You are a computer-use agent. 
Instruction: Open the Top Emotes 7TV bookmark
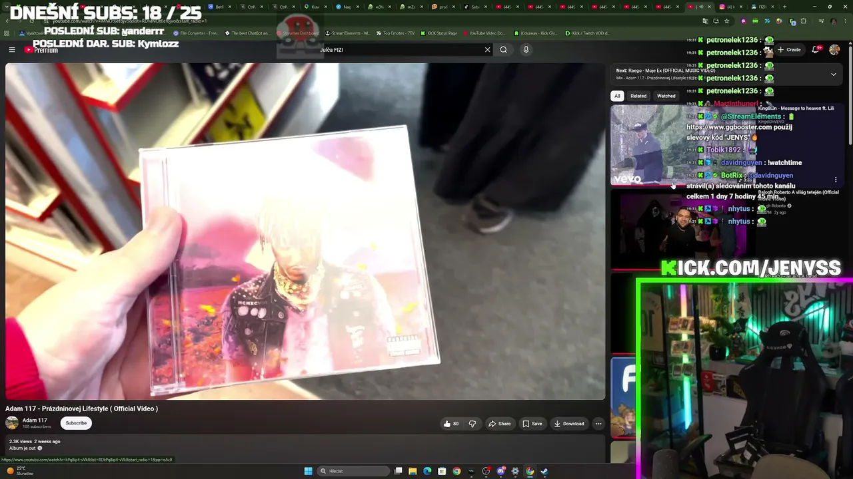click(x=395, y=33)
